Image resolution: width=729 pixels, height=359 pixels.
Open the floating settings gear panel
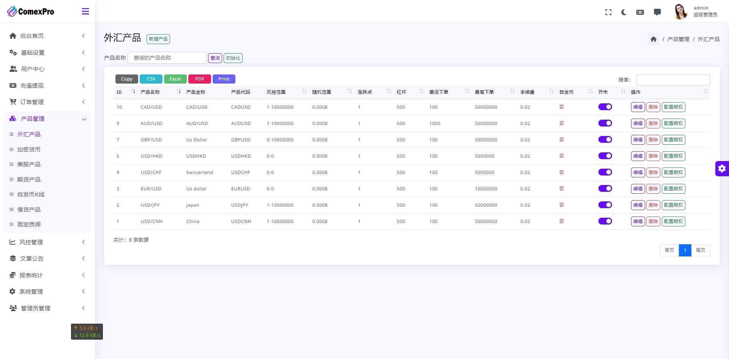coord(722,168)
